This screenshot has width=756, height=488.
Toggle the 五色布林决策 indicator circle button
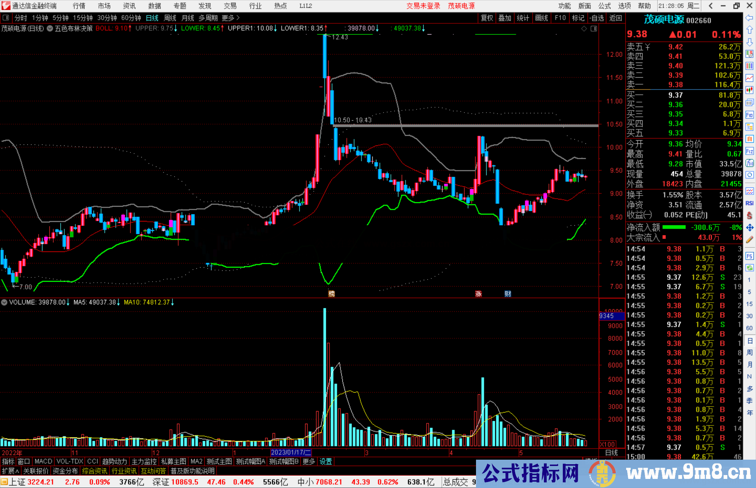click(x=50, y=28)
